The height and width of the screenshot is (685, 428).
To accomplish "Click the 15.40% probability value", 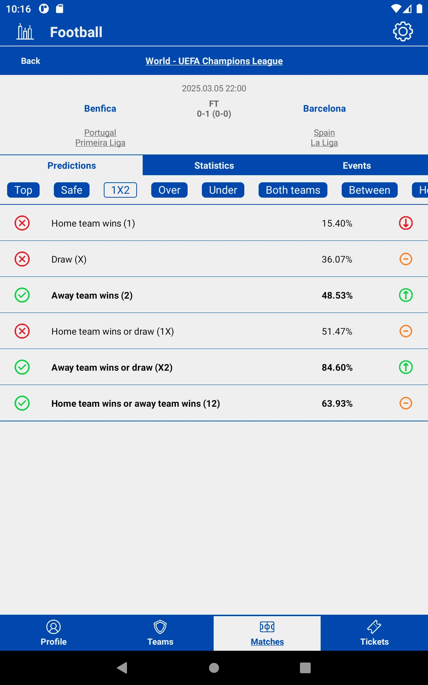I will tap(337, 223).
